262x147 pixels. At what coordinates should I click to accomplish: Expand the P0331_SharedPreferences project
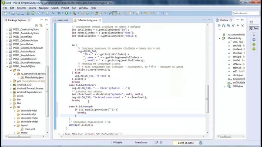tap(7, 62)
